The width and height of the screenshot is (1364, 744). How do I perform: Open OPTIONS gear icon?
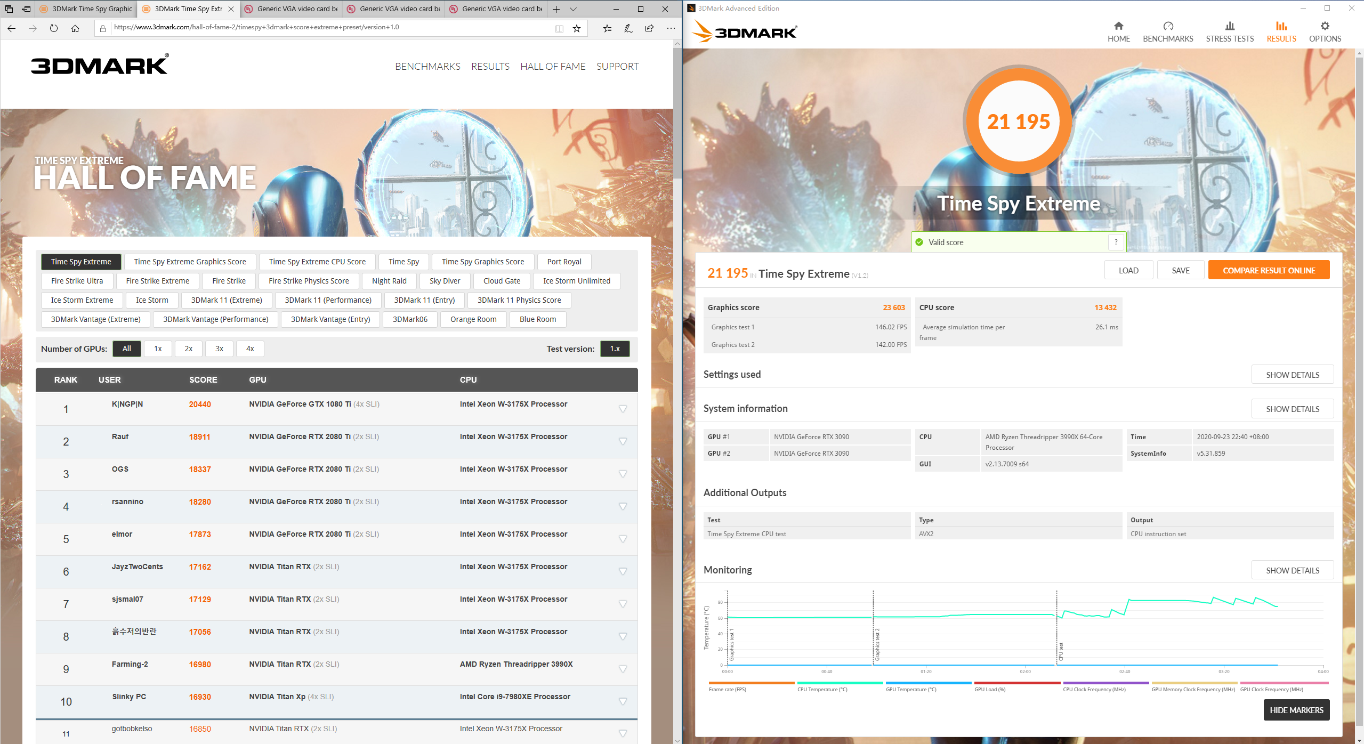pyautogui.click(x=1325, y=26)
